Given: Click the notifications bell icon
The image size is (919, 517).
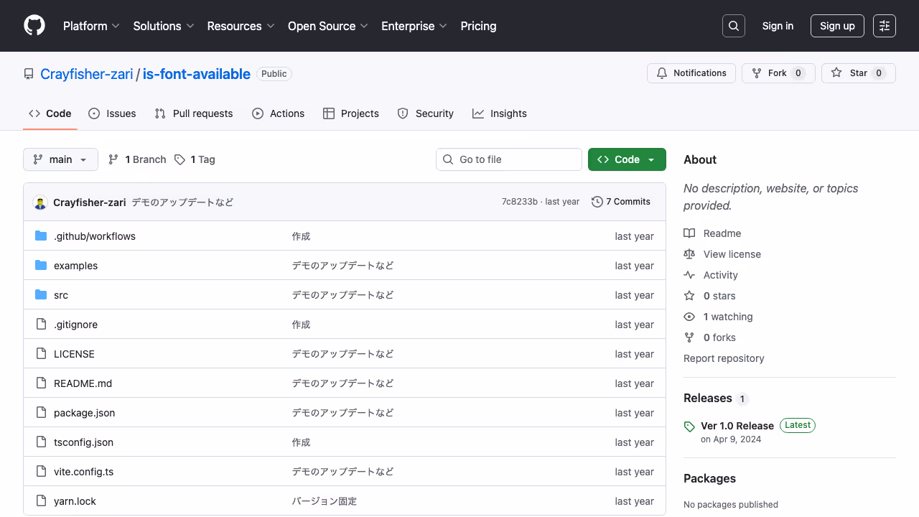Looking at the screenshot, I should pos(661,73).
